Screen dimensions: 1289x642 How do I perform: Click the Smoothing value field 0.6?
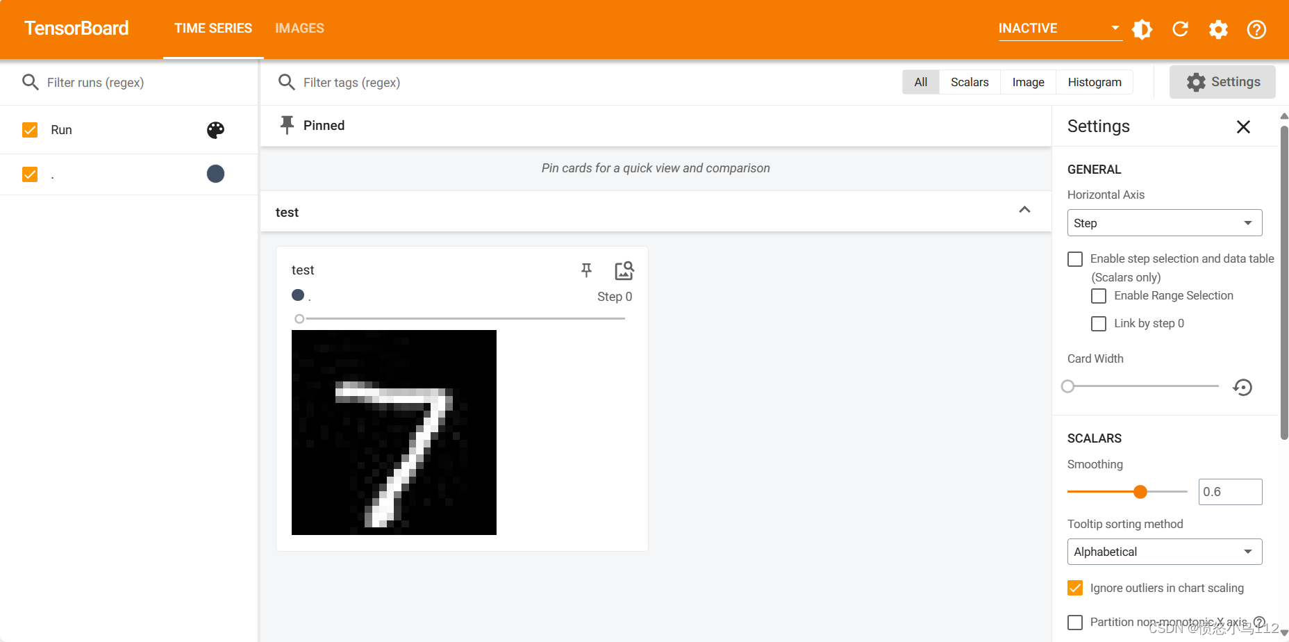click(1230, 492)
